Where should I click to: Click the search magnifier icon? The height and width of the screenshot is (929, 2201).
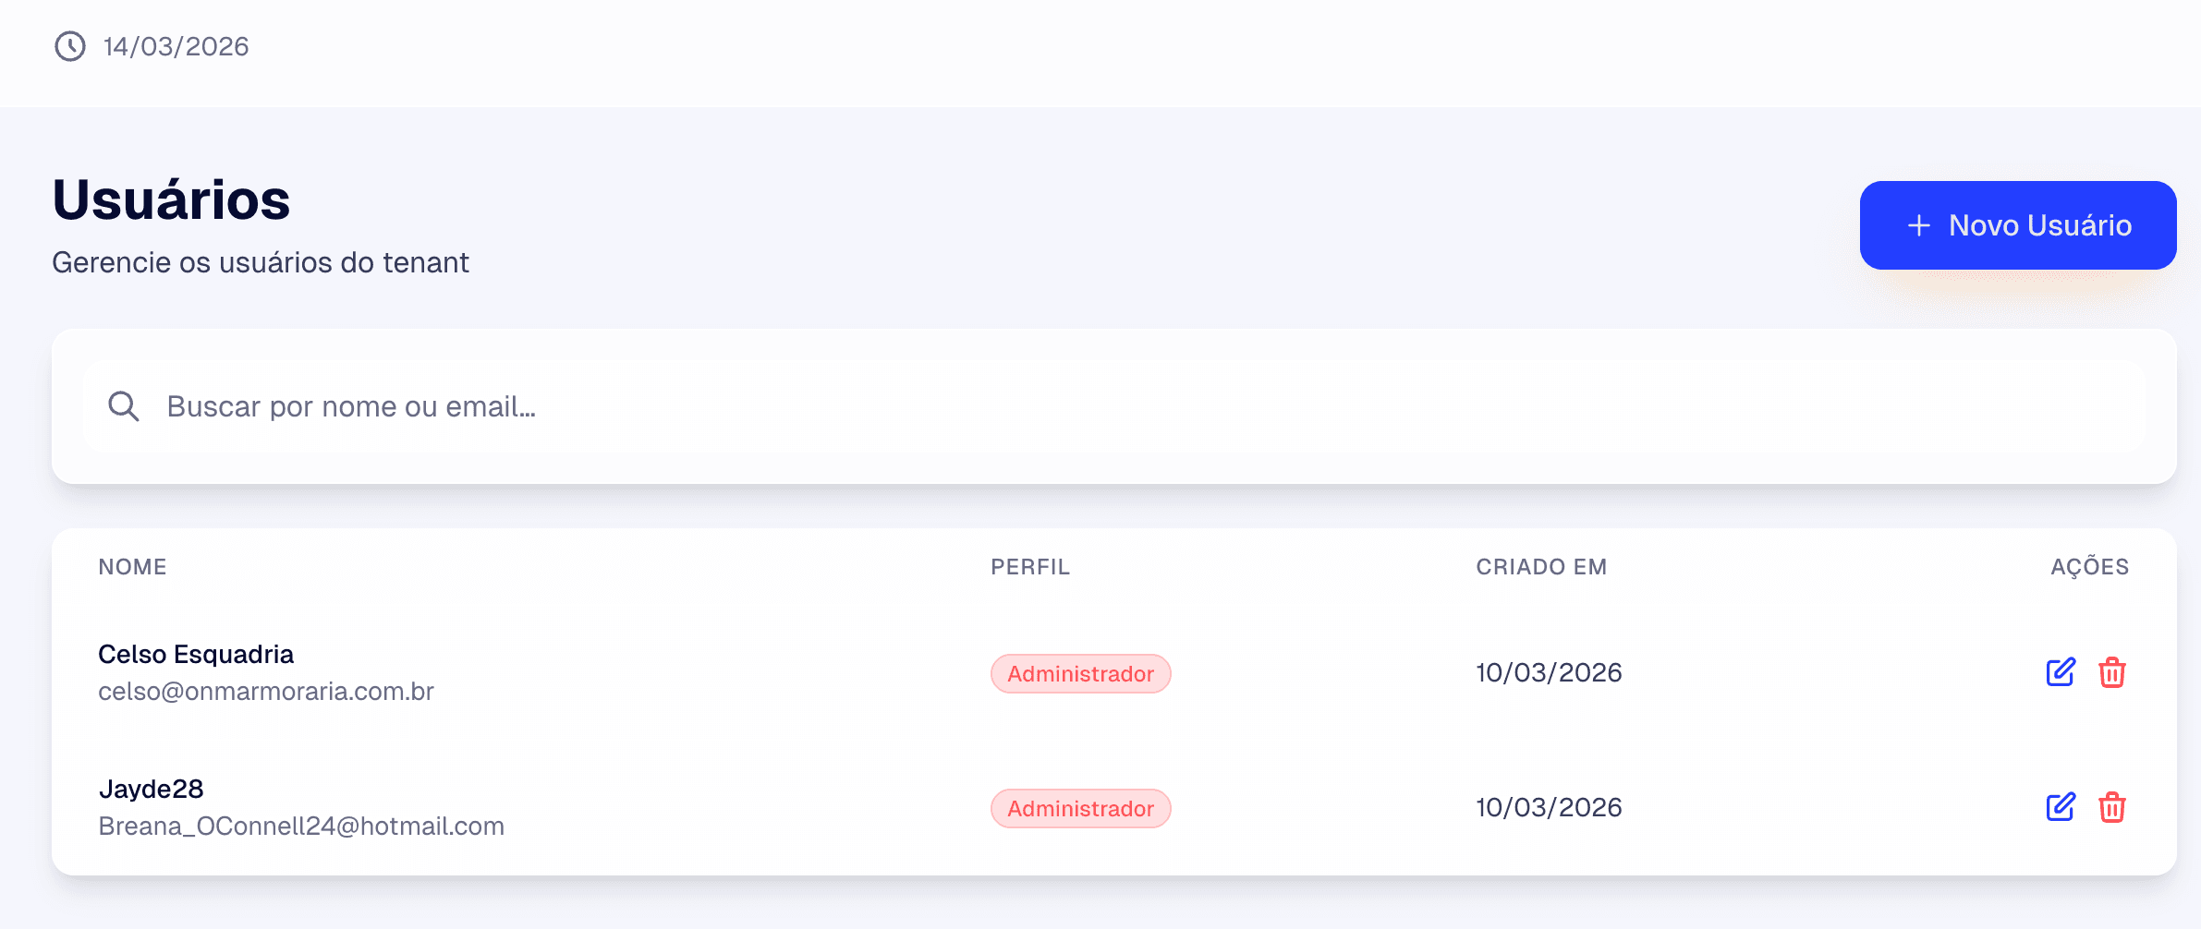124,406
